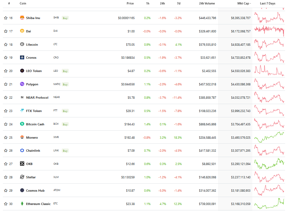Toggle the OKB favorite star

point(6,164)
